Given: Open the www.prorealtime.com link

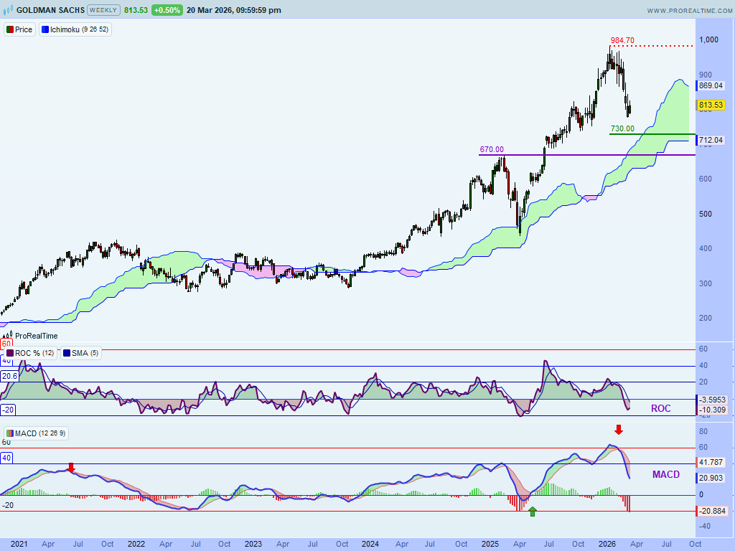Looking at the screenshot, I should click(x=687, y=11).
